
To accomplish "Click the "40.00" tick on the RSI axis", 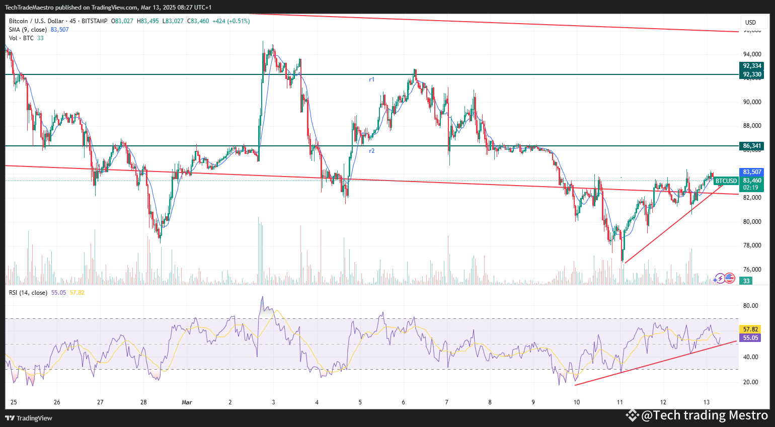I will point(751,357).
